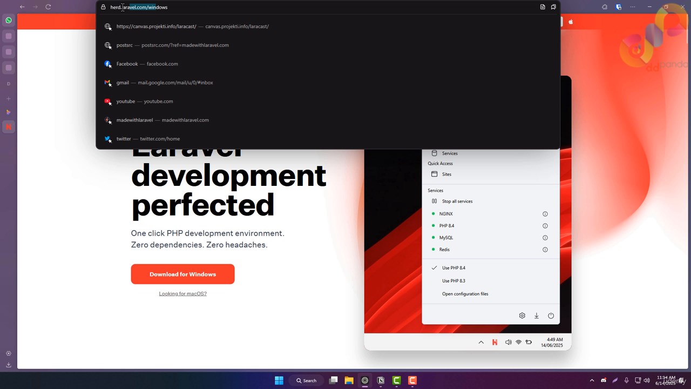Click the bookmarks icon in address bar
Image resolution: width=691 pixels, height=389 pixels.
(x=553, y=7)
